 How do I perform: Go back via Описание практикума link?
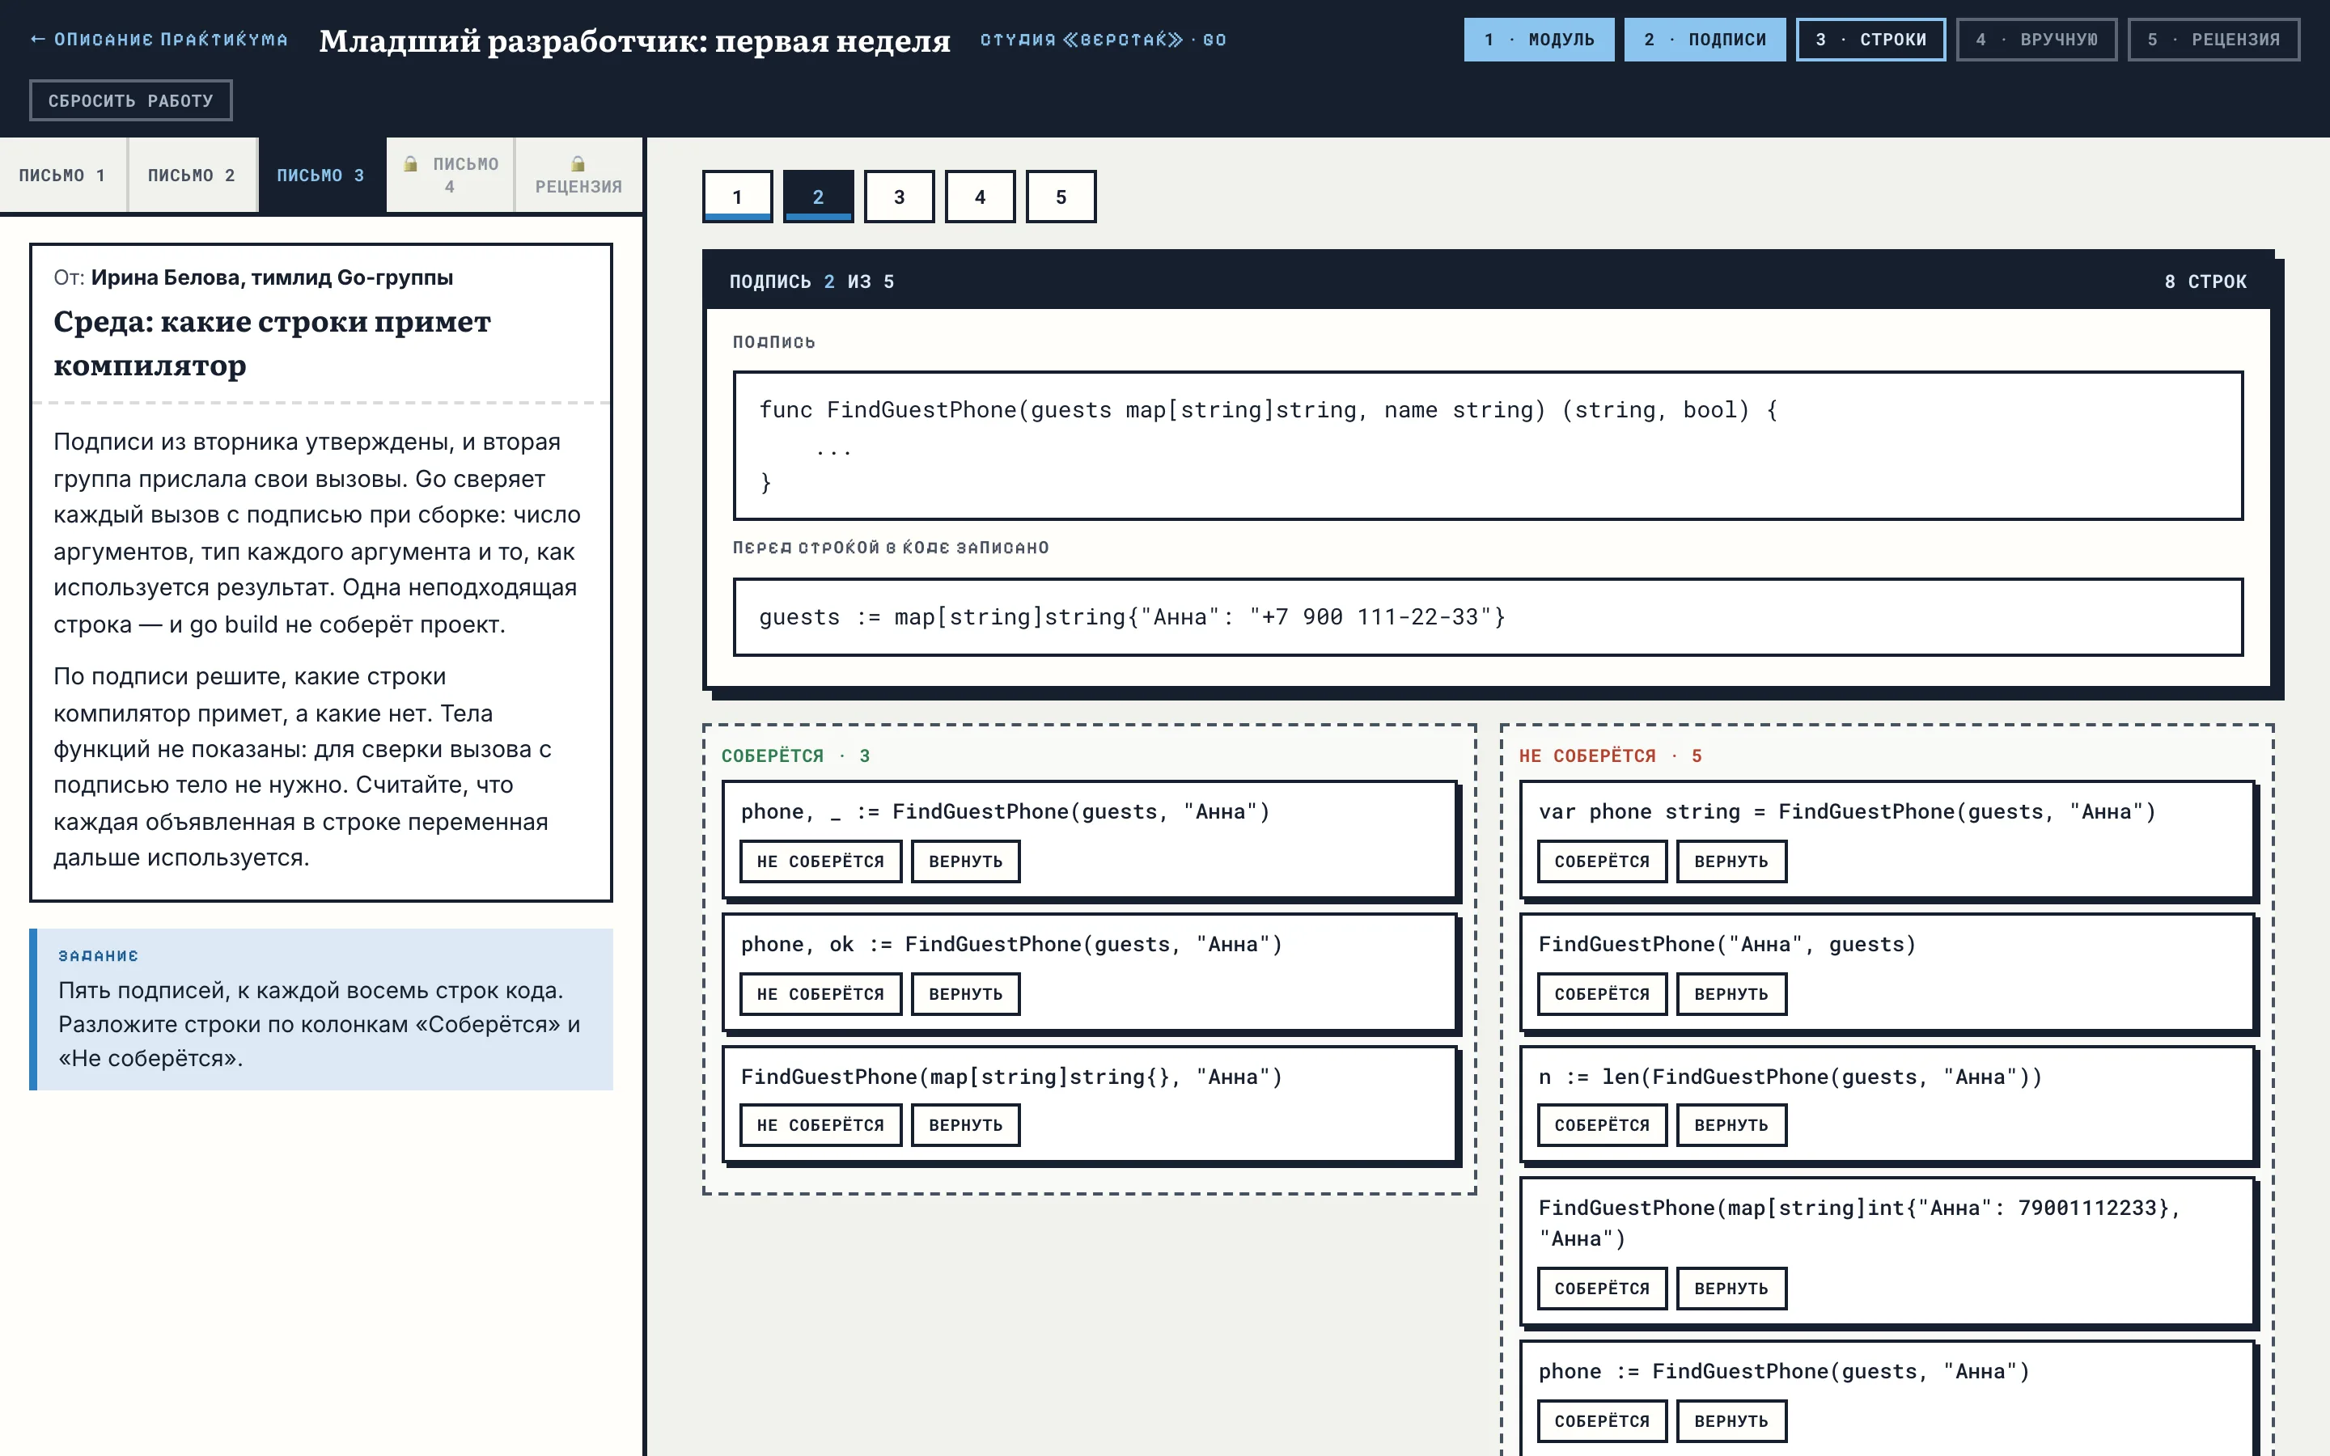[x=159, y=40]
